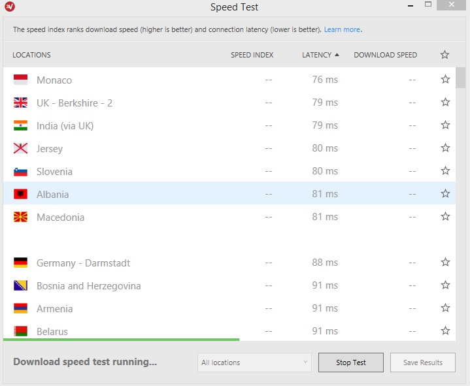
Task: Mark Jersey as favorite with star
Action: (x=445, y=148)
